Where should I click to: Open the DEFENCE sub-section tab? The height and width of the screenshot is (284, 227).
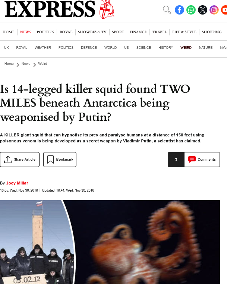click(x=89, y=48)
